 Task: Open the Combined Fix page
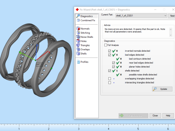pyautogui.click(x=88, y=20)
